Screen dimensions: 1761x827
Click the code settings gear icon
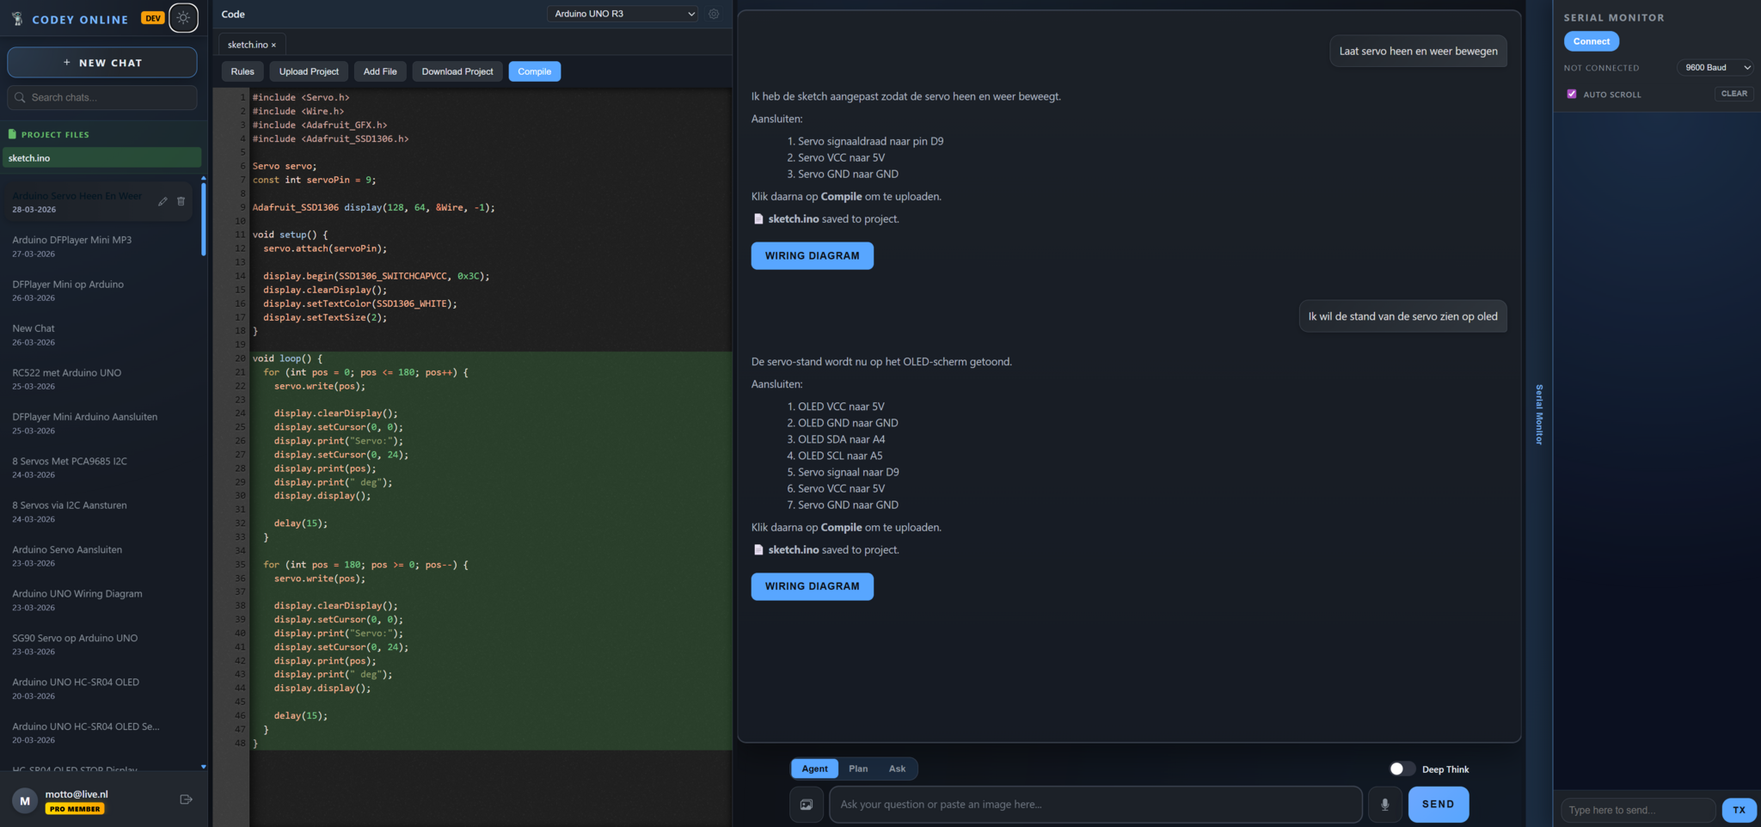714,14
